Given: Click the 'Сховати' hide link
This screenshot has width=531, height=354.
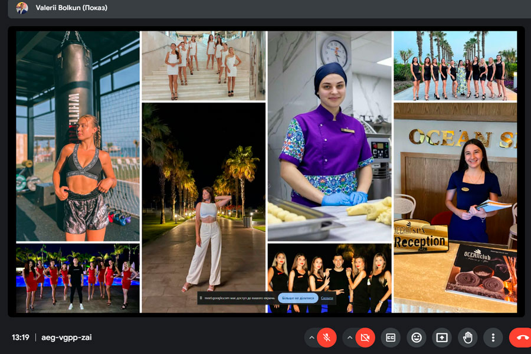Looking at the screenshot, I should point(327,298).
